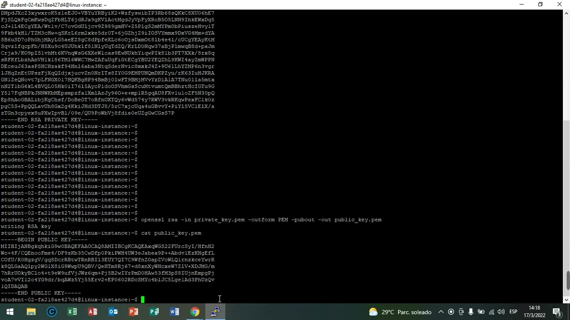Switch to Google Chrome in taskbar
The image size is (570, 320).
click(195, 312)
